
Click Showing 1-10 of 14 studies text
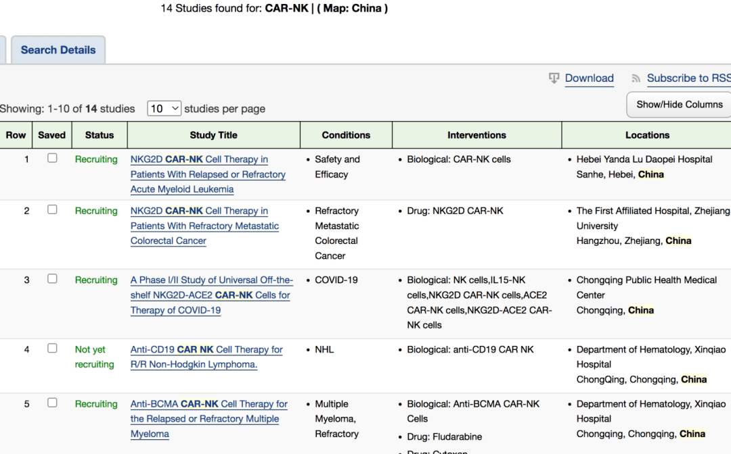[x=67, y=109]
